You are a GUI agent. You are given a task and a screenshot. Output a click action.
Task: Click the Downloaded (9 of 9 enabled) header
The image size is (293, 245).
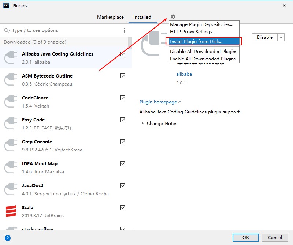pos(35,42)
